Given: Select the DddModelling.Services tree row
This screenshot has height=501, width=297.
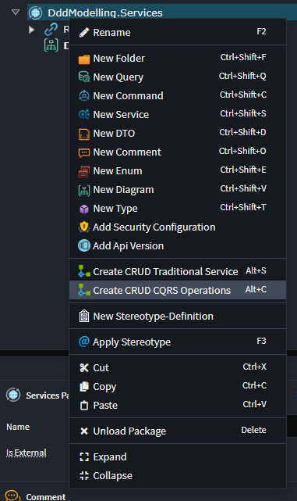Looking at the screenshot, I should [x=162, y=13].
